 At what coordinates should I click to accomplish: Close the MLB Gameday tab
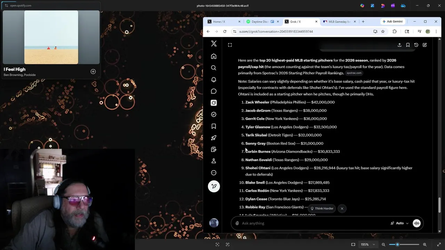(355, 22)
